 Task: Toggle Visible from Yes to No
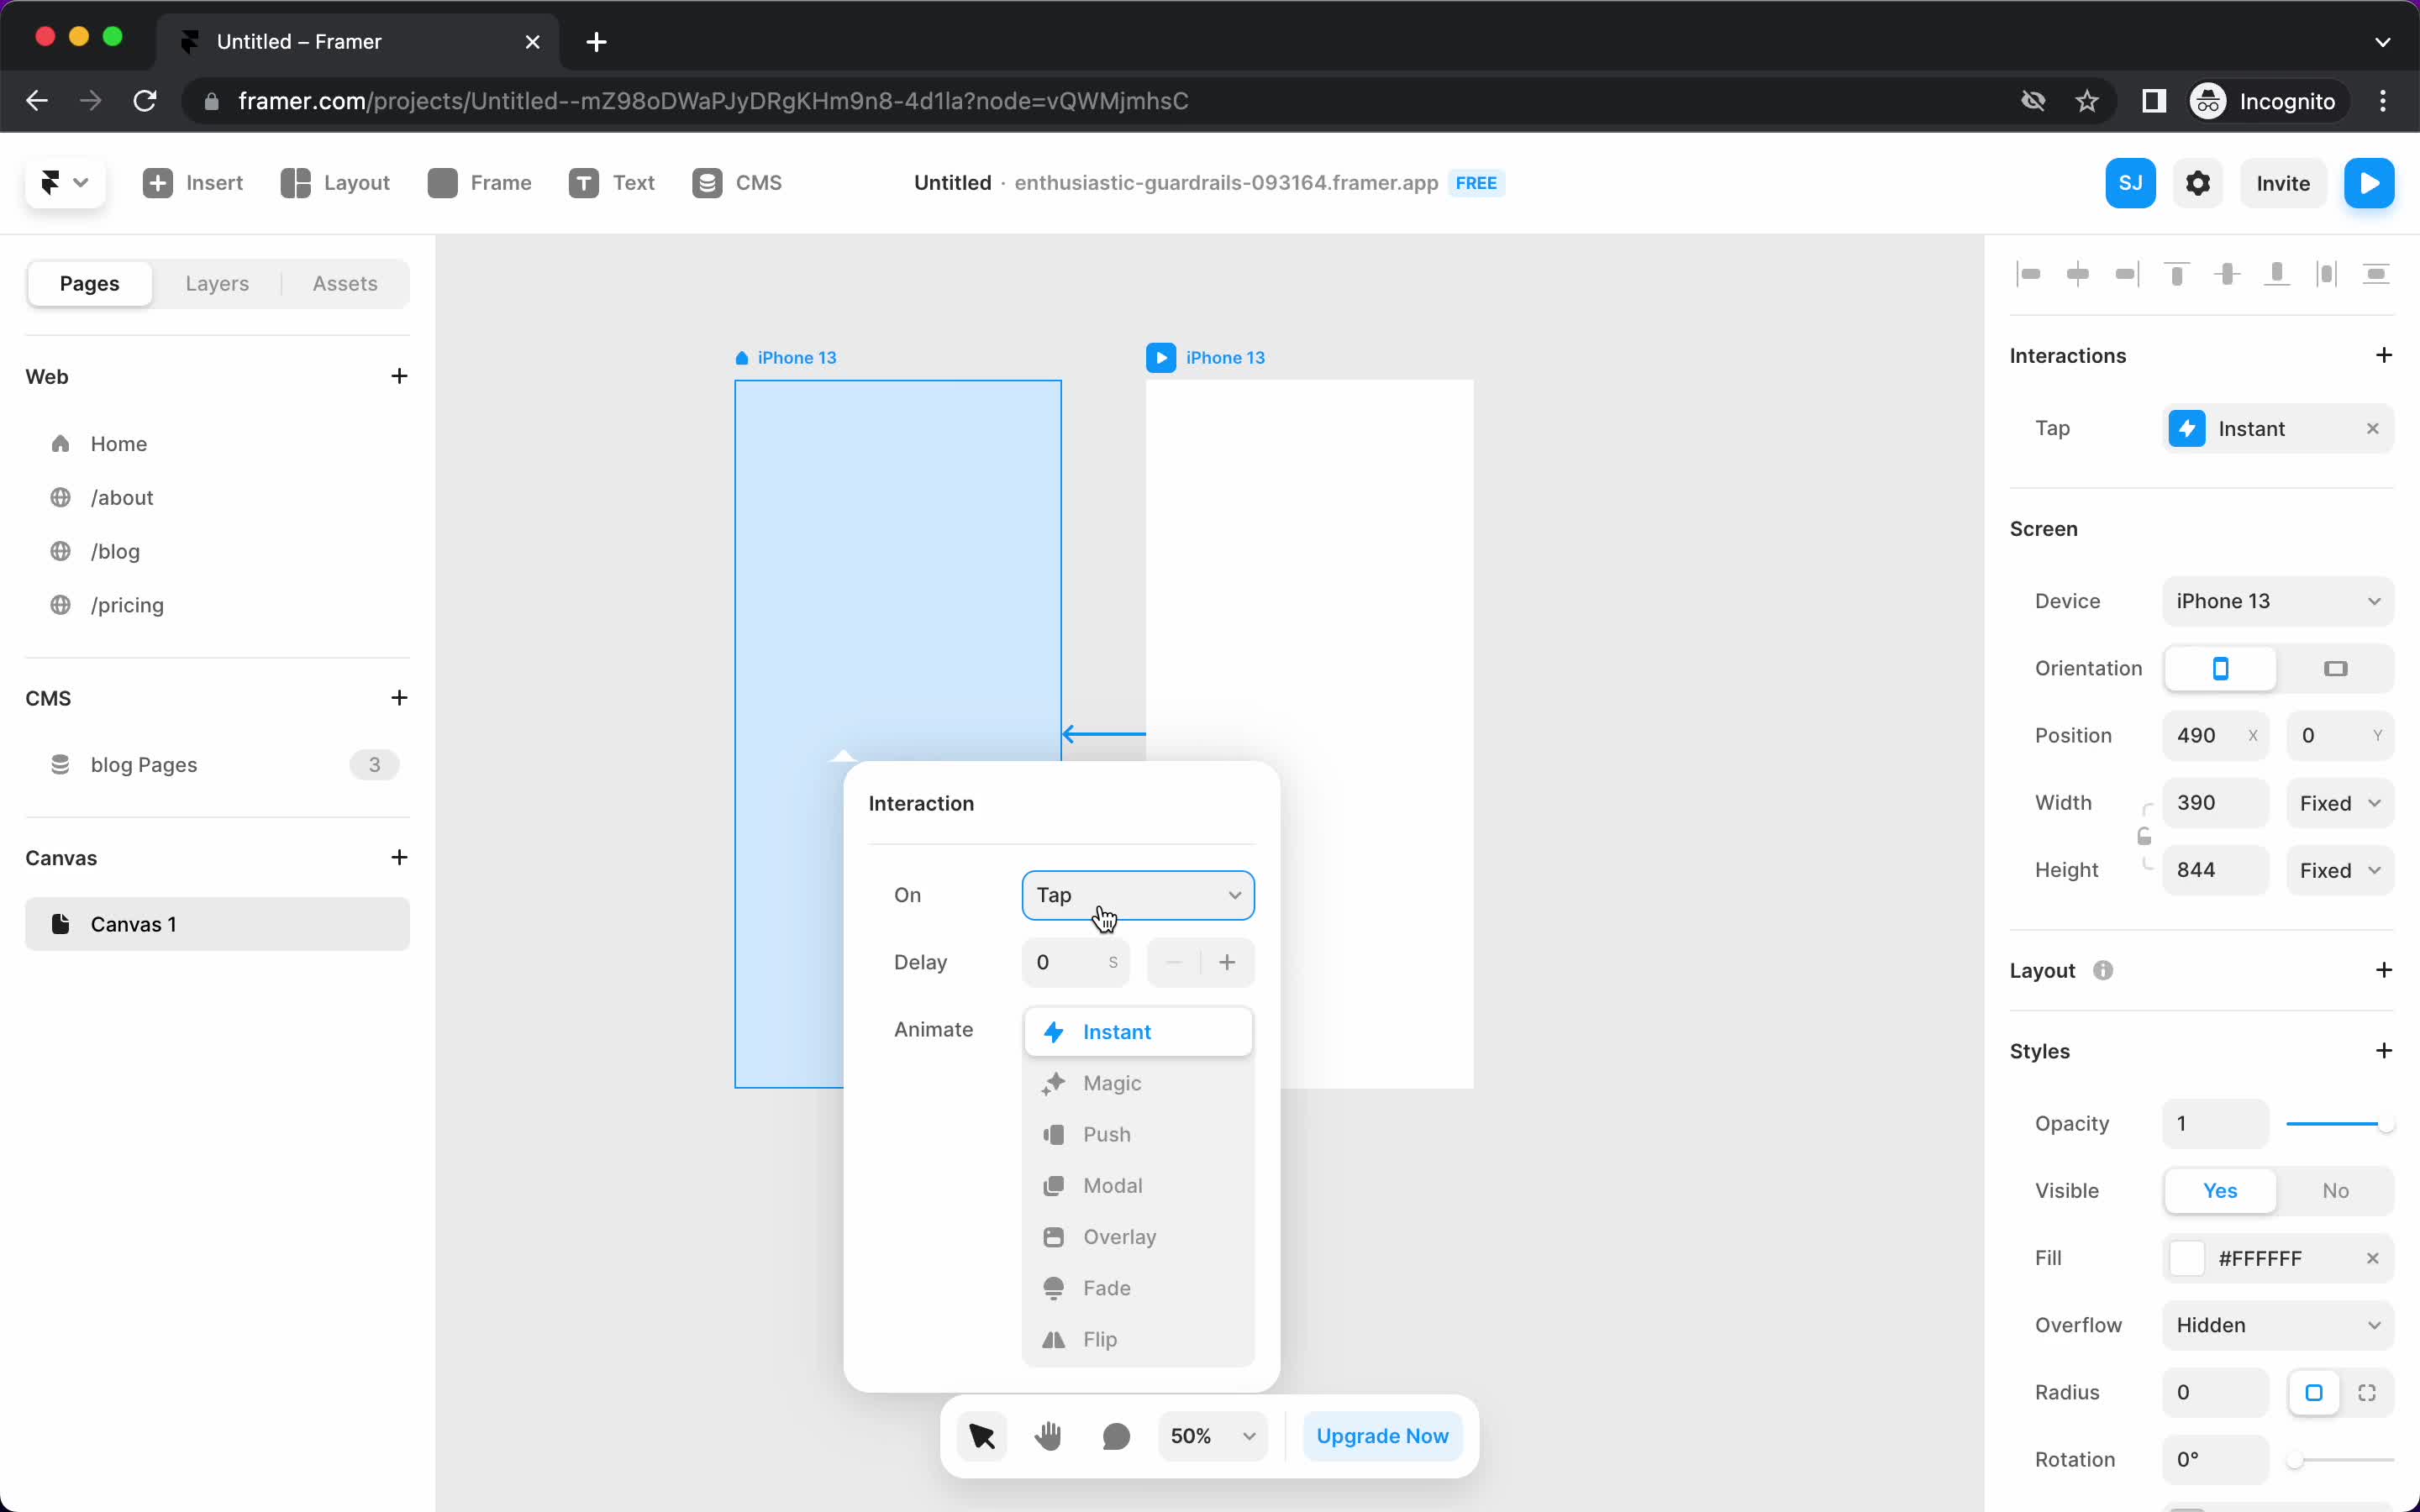[x=2334, y=1189]
